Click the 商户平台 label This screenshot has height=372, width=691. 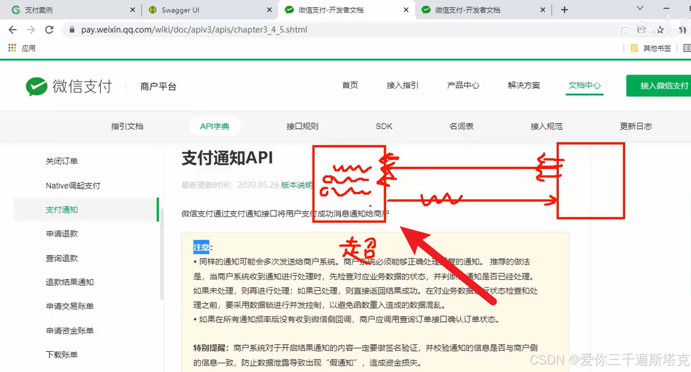(158, 86)
